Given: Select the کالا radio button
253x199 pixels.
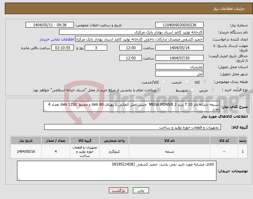Looking at the screenshot, I should [x=205, y=82].
